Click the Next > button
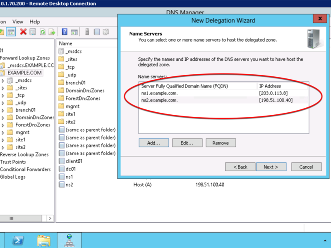The width and height of the screenshot is (331, 248). (271, 167)
